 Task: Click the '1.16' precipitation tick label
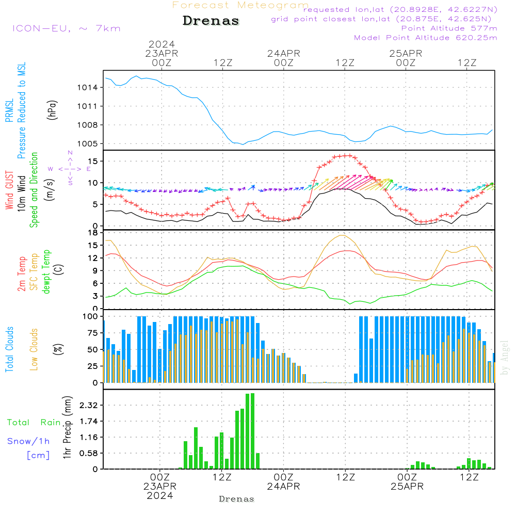89,438
